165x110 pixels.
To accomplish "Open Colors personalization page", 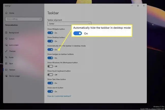I will pos(12,39).
